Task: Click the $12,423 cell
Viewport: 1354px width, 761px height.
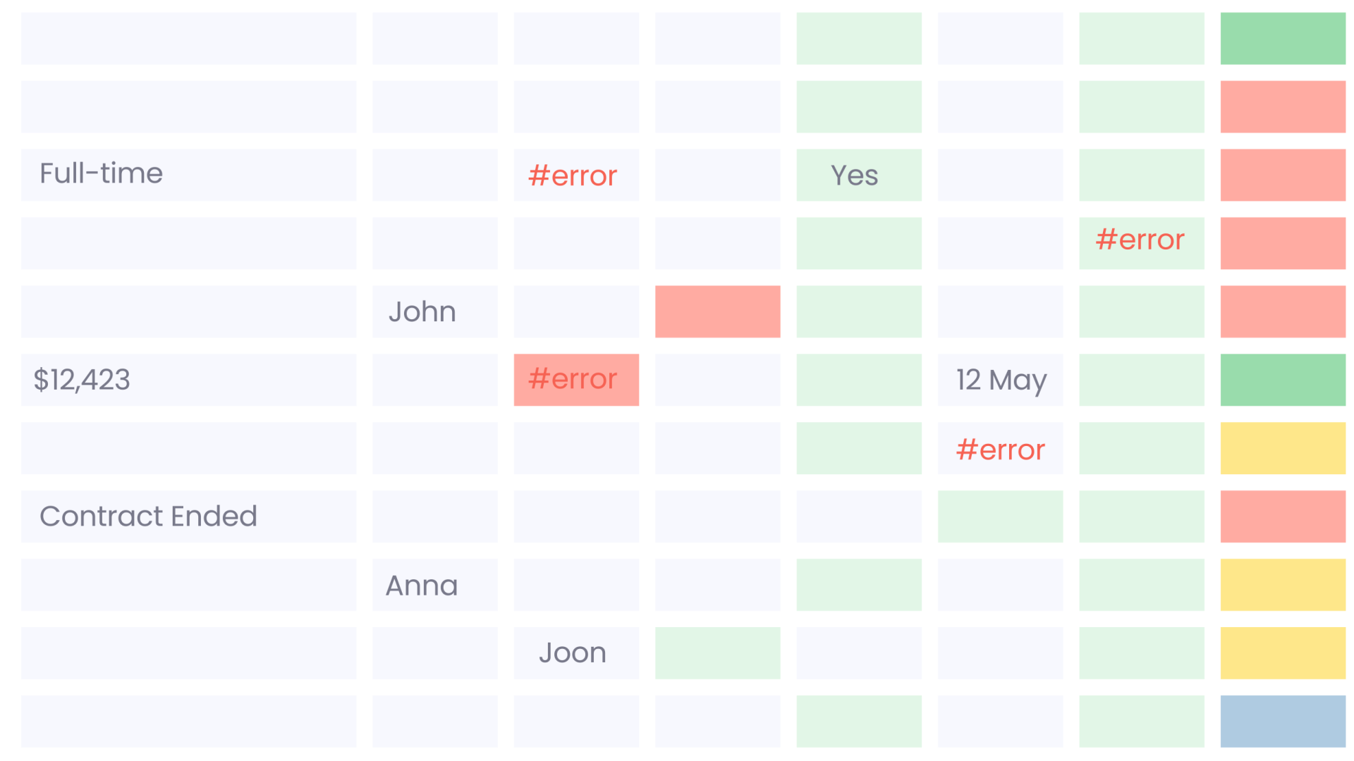Action: [188, 380]
